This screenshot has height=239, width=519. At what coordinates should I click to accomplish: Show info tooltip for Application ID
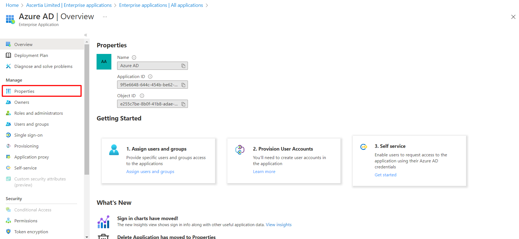click(x=150, y=77)
